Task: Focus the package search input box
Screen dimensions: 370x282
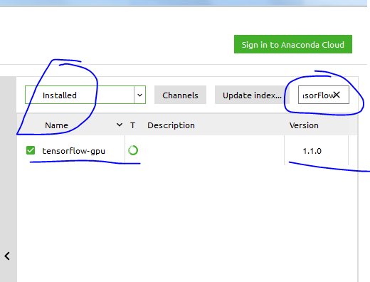Action: tap(324, 95)
